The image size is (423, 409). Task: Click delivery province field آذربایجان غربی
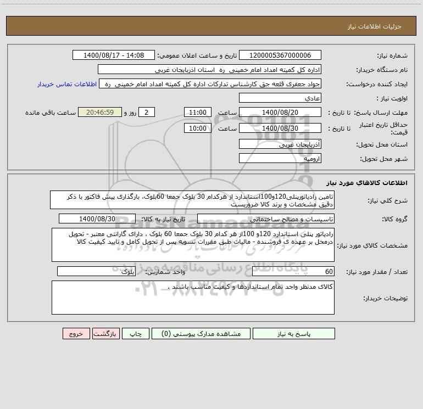point(280,144)
